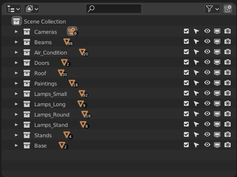The height and width of the screenshot is (177, 237).
Task: Click the camera objects icon beside Cameras
Action: pos(72,31)
